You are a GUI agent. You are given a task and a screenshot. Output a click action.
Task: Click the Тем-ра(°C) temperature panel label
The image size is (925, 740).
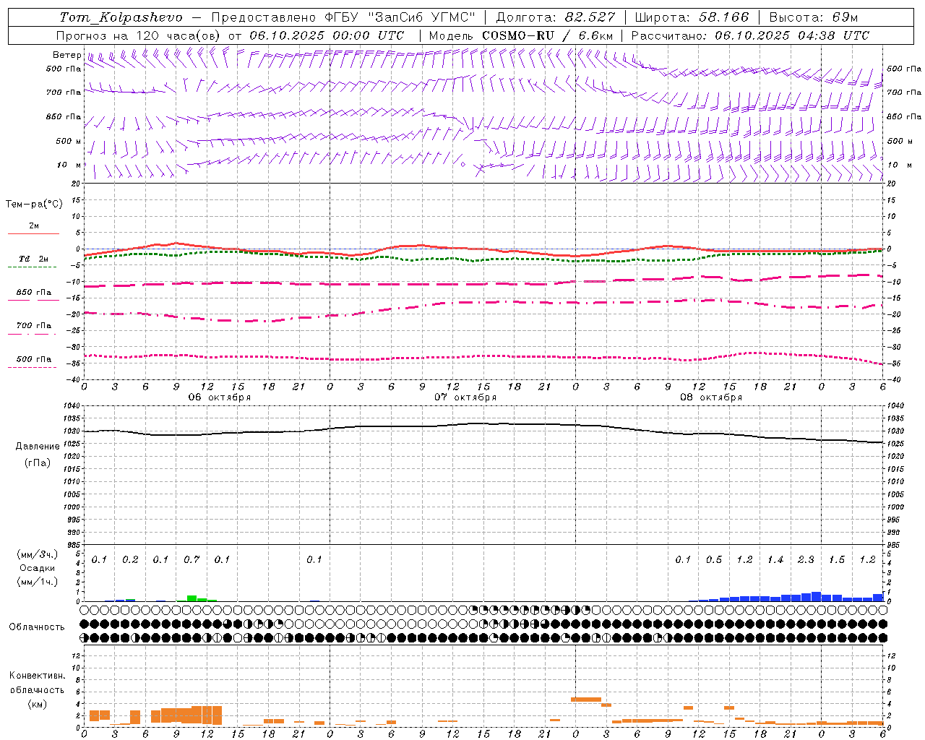coord(34,205)
